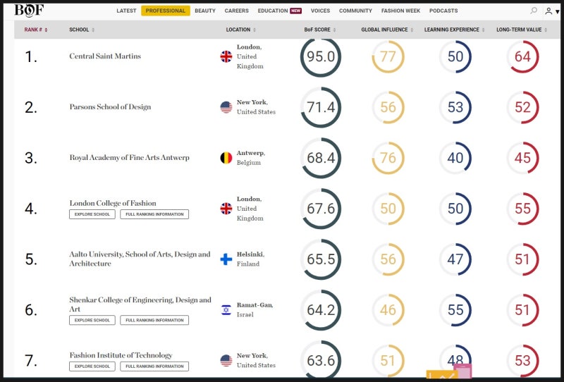
Task: Sort by Learning Experience column header
Action: 454,30
